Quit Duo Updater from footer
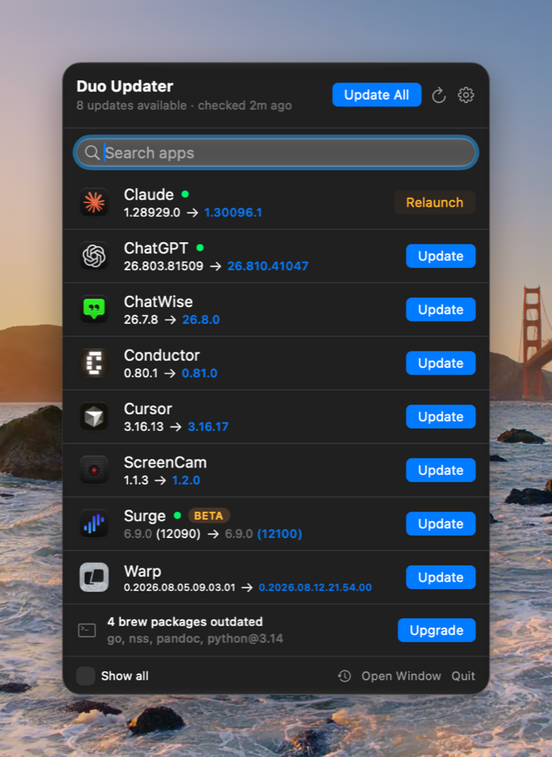The width and height of the screenshot is (552, 757). click(463, 676)
